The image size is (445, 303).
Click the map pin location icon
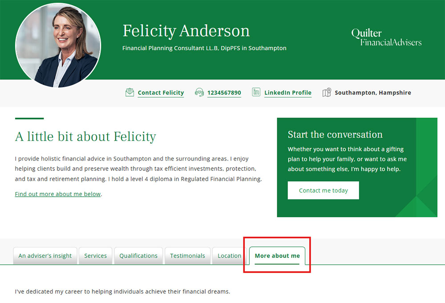tap(327, 93)
